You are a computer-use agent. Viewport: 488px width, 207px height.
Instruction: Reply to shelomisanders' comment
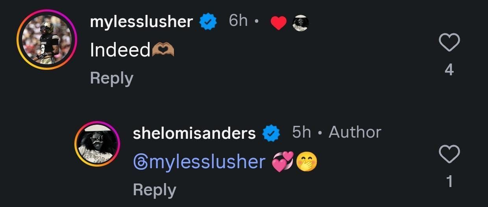[154, 190]
